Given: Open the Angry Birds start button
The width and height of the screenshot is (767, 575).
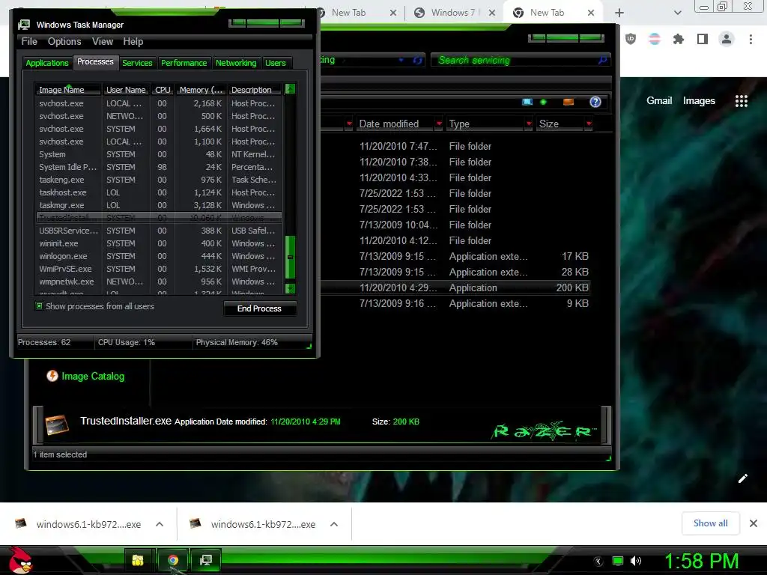Looking at the screenshot, I should [x=20, y=560].
